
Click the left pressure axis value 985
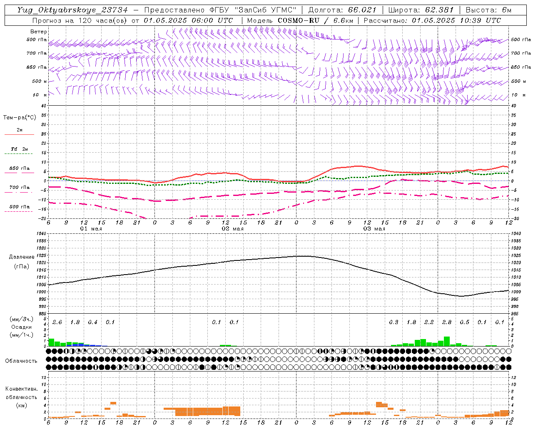click(43, 314)
